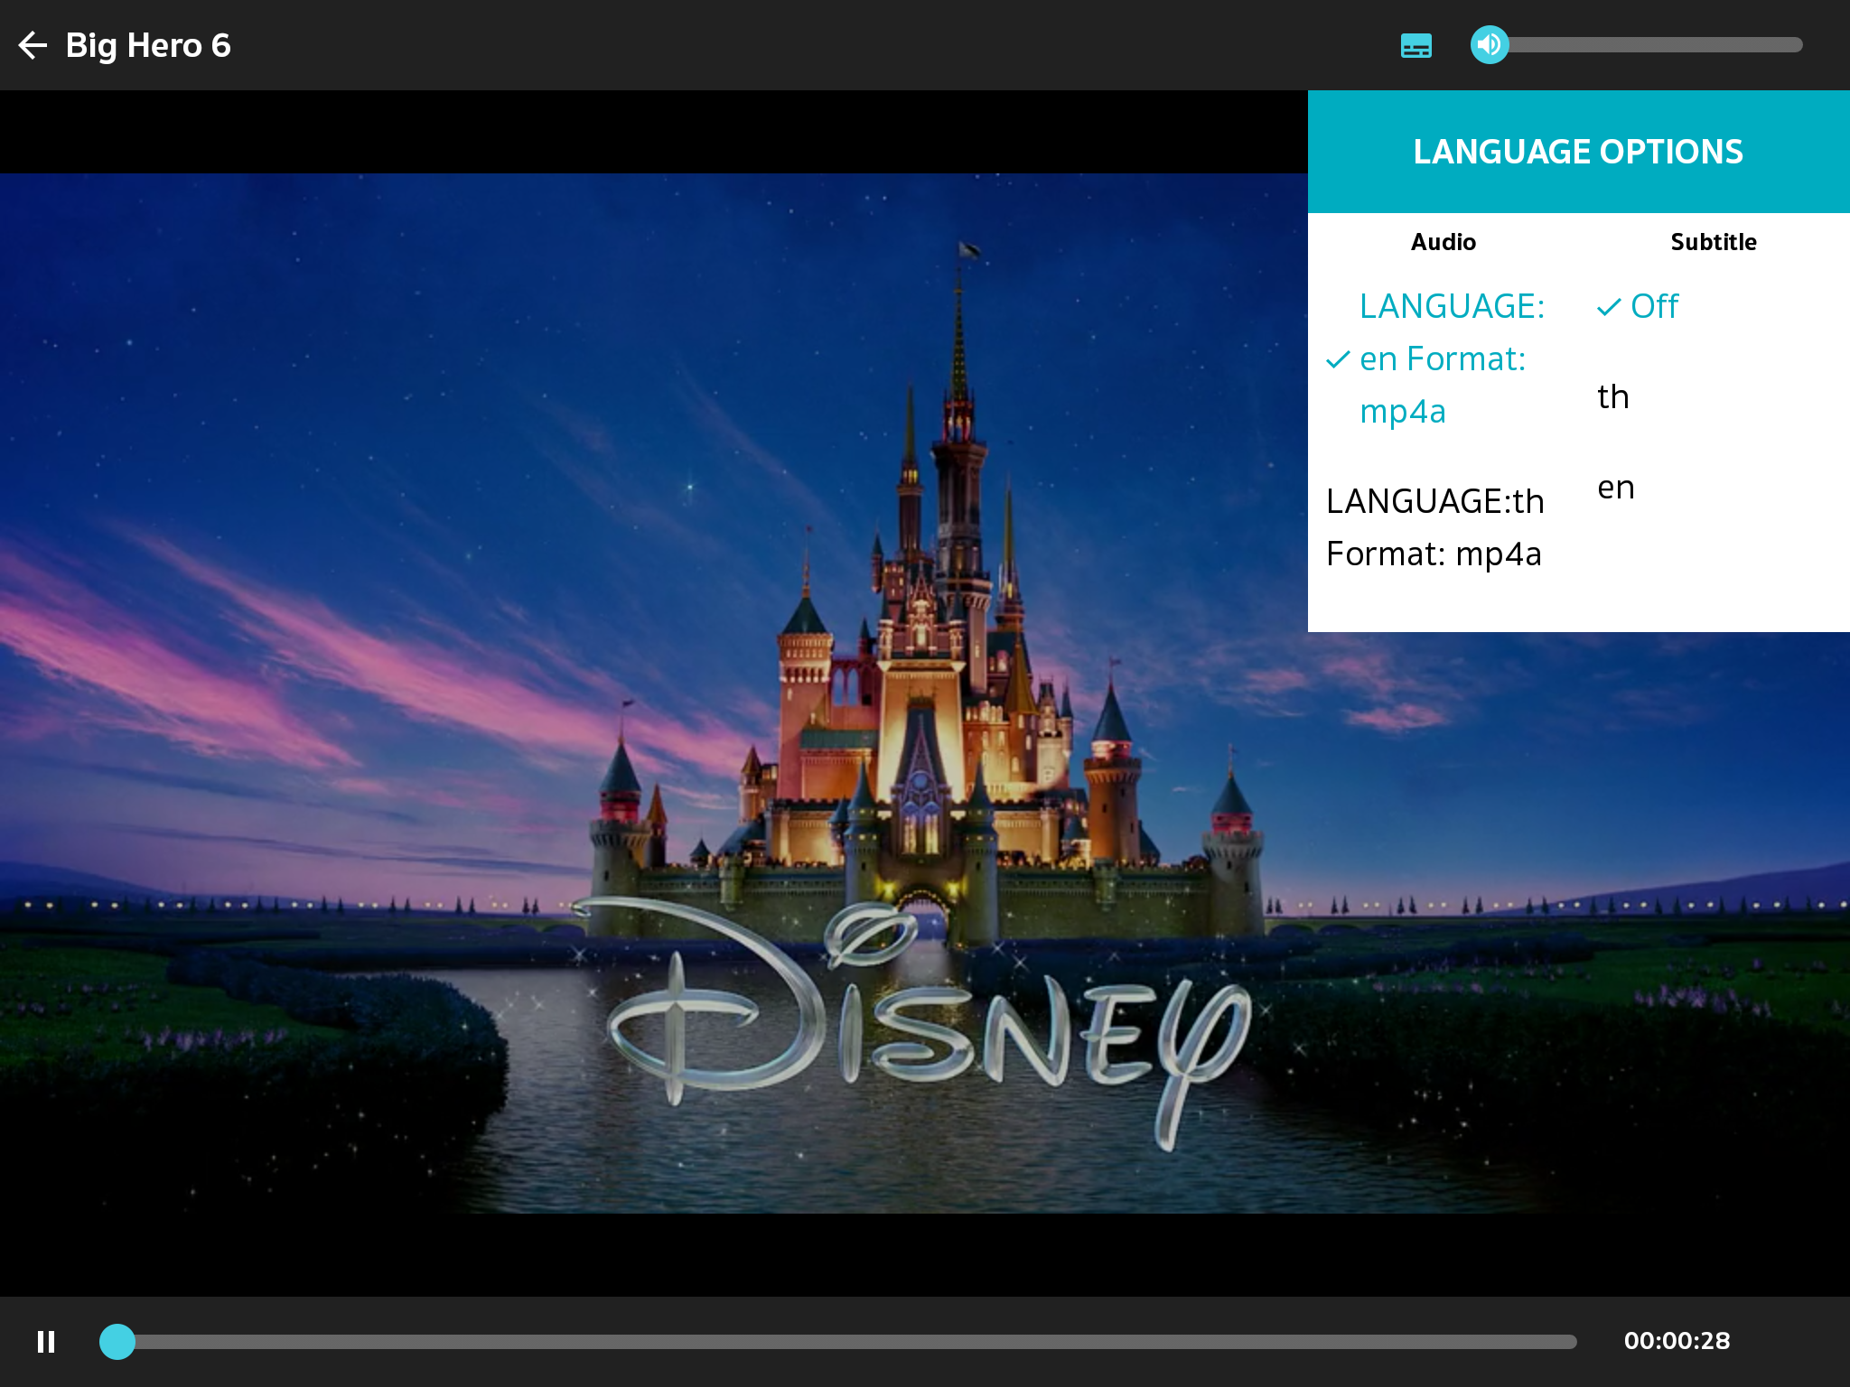Click the 00:00:28 elapsed time
Viewport: 1850px width, 1387px height.
coord(1677,1341)
